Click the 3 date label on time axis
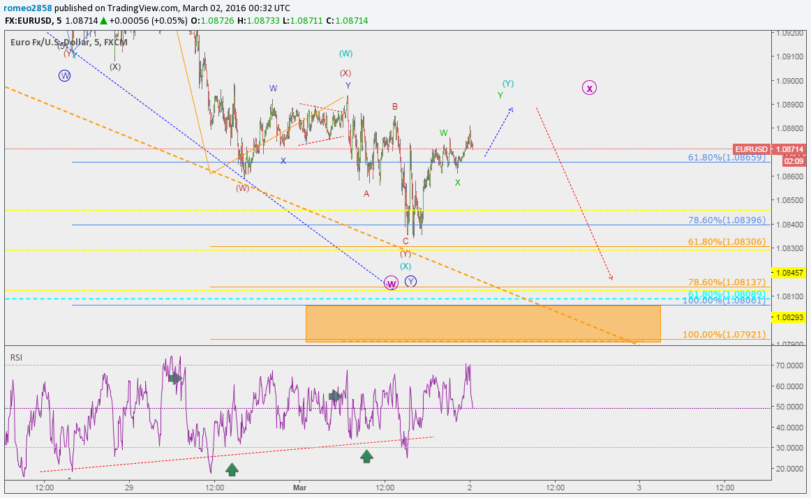 click(x=639, y=487)
